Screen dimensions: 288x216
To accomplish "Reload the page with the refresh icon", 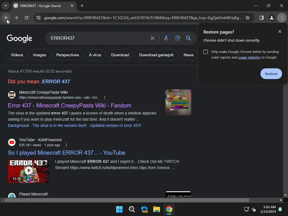I will click(26, 18).
